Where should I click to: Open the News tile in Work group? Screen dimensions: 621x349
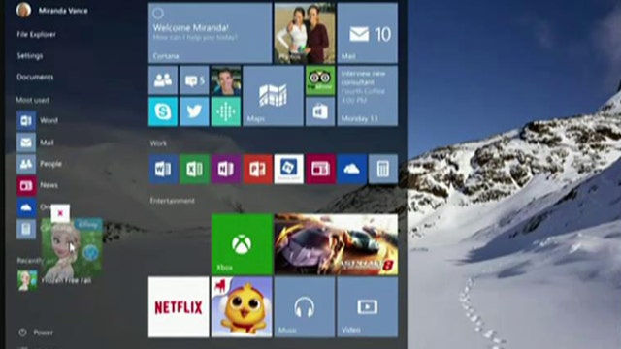[x=320, y=169]
